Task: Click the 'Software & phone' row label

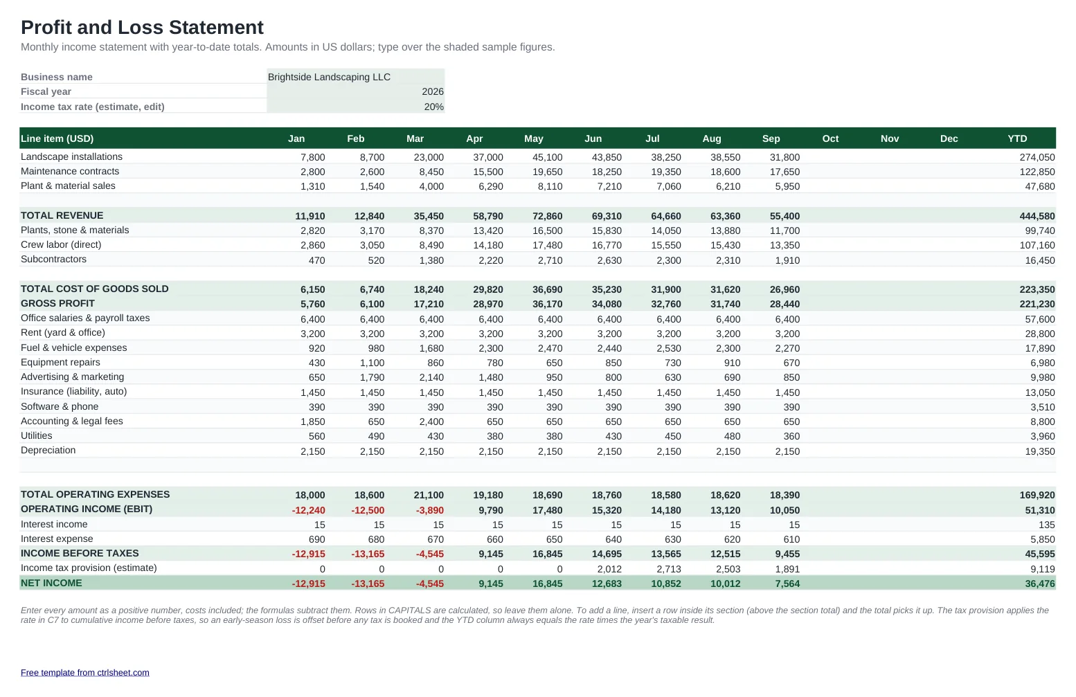Action: 60,406
